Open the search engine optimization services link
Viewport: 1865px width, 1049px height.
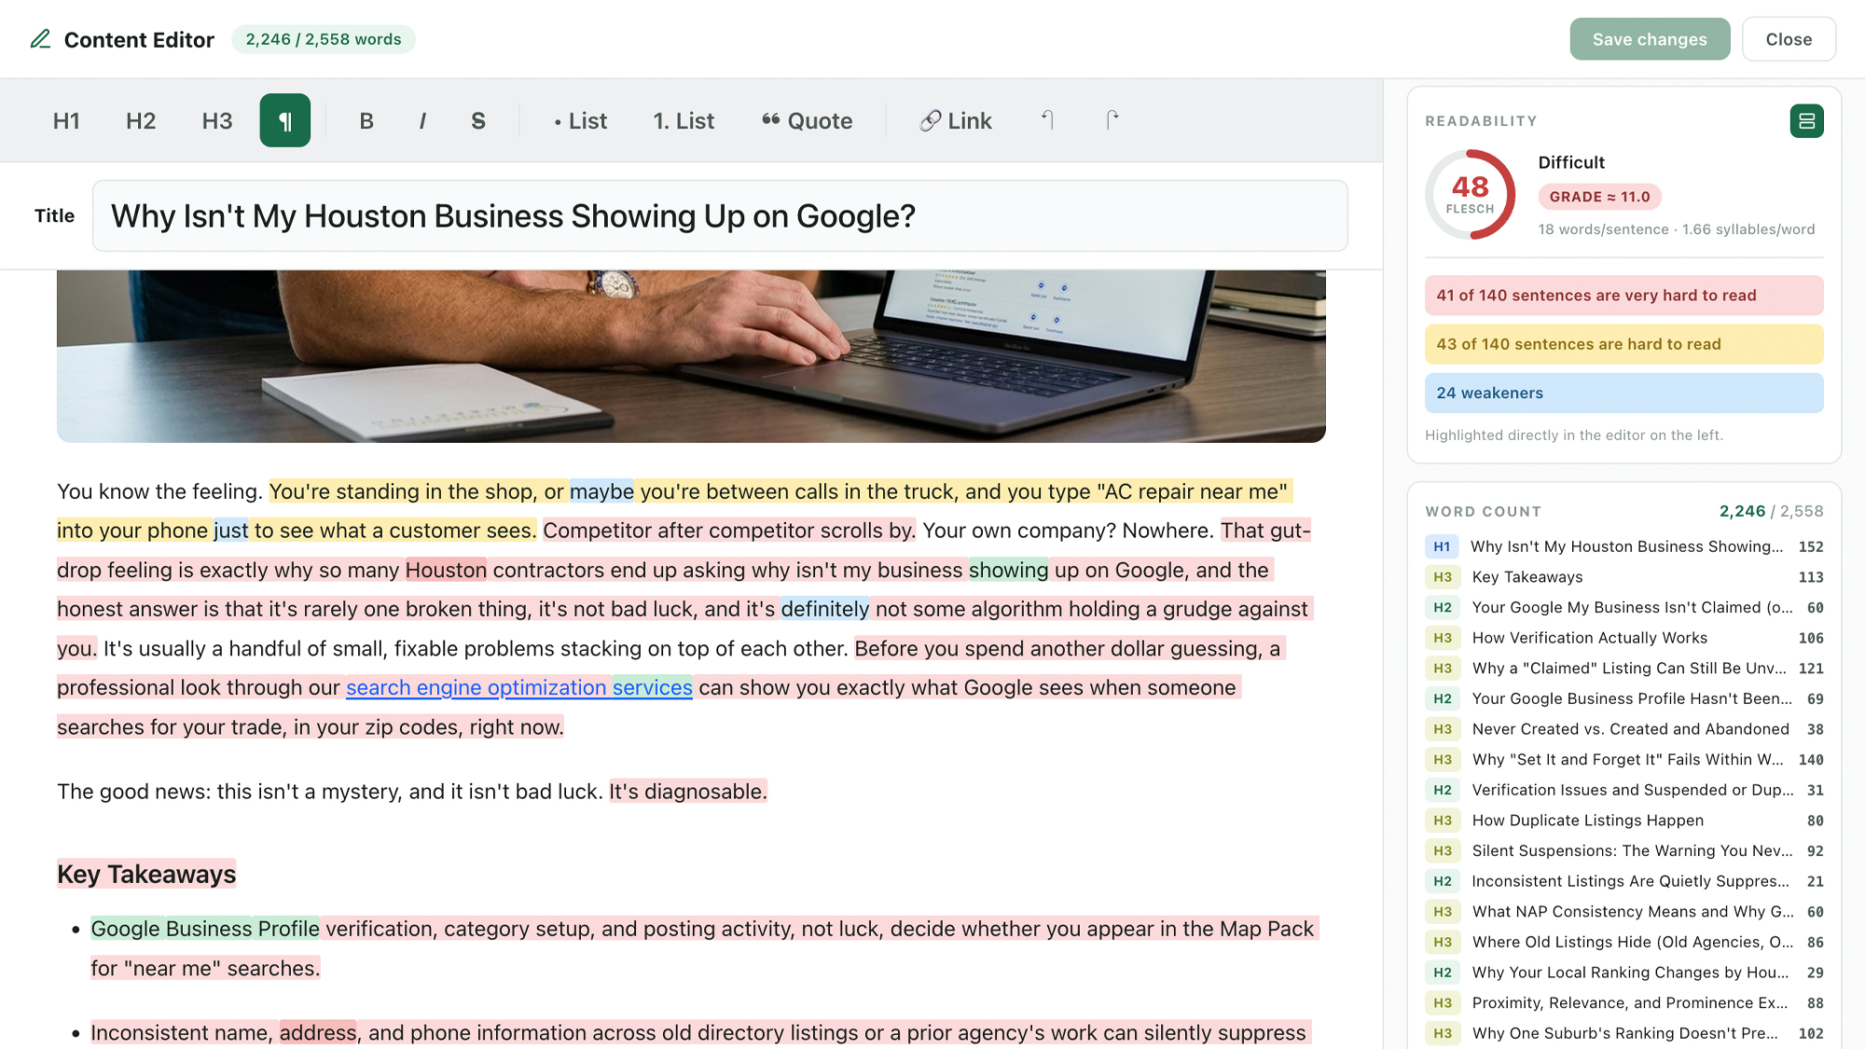click(x=519, y=688)
